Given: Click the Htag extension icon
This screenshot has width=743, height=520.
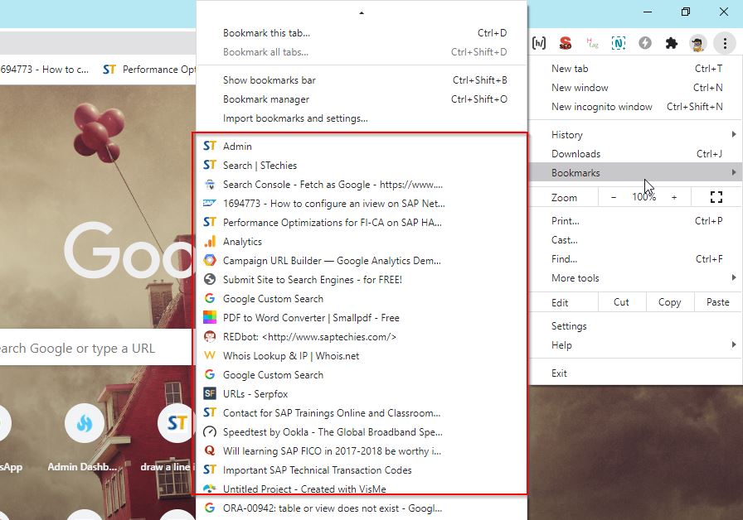Looking at the screenshot, I should click(x=593, y=43).
